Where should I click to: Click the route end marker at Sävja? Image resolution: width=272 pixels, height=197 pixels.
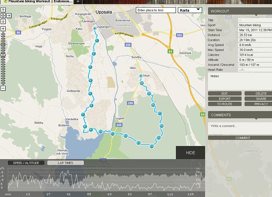(141, 76)
